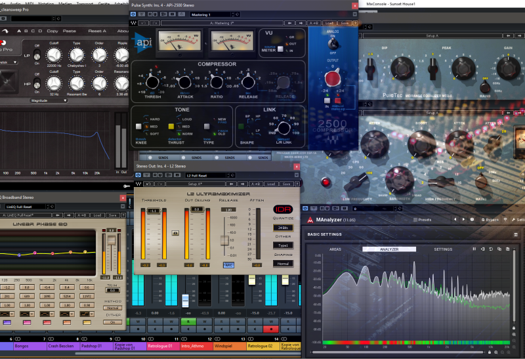Open the Quantize 24 Bits selector
This screenshot has height=359, width=525.
pos(283,228)
